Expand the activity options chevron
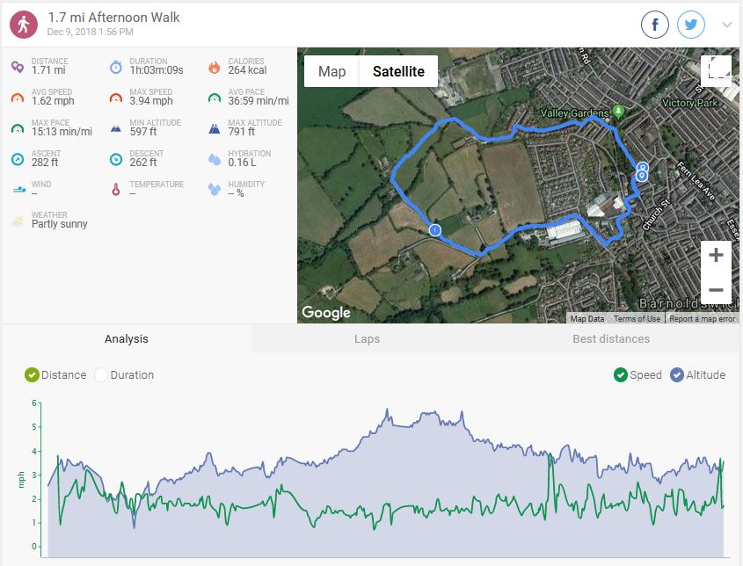Viewport: 743px width, 566px height. pos(727,25)
